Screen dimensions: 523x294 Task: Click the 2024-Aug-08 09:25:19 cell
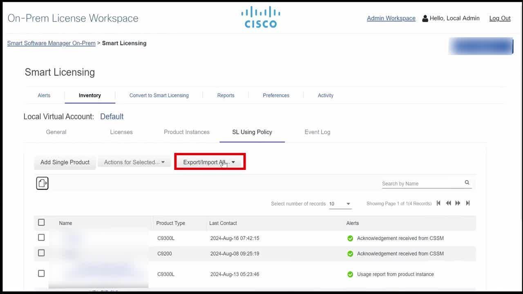(235, 254)
